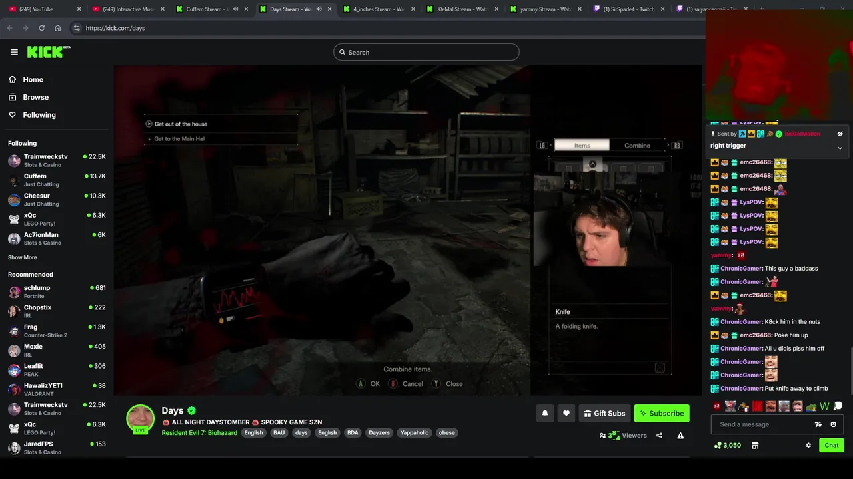Open schlump's recommended channel

[57, 291]
